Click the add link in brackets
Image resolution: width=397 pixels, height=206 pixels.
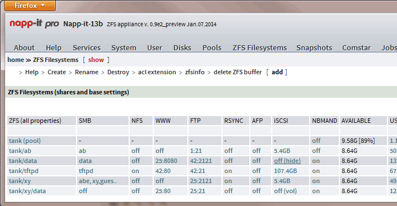(x=277, y=72)
